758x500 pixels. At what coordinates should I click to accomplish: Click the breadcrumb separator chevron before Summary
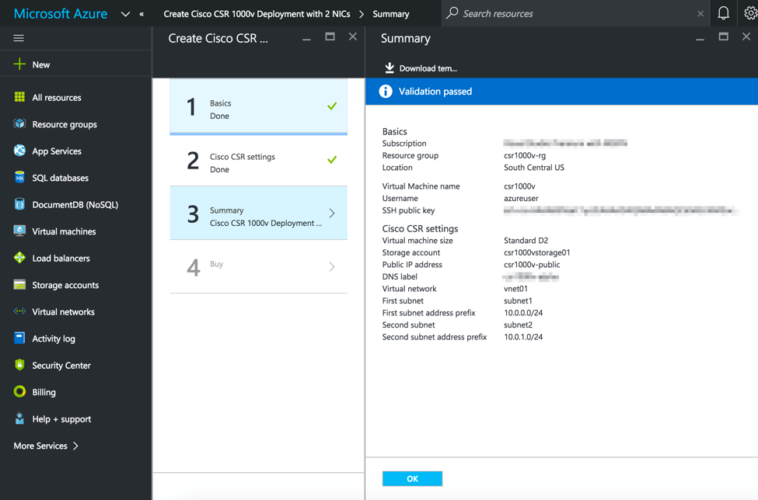pyautogui.click(x=362, y=14)
